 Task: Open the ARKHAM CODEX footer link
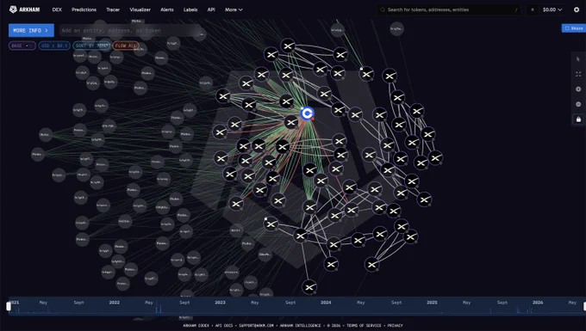coord(196,325)
